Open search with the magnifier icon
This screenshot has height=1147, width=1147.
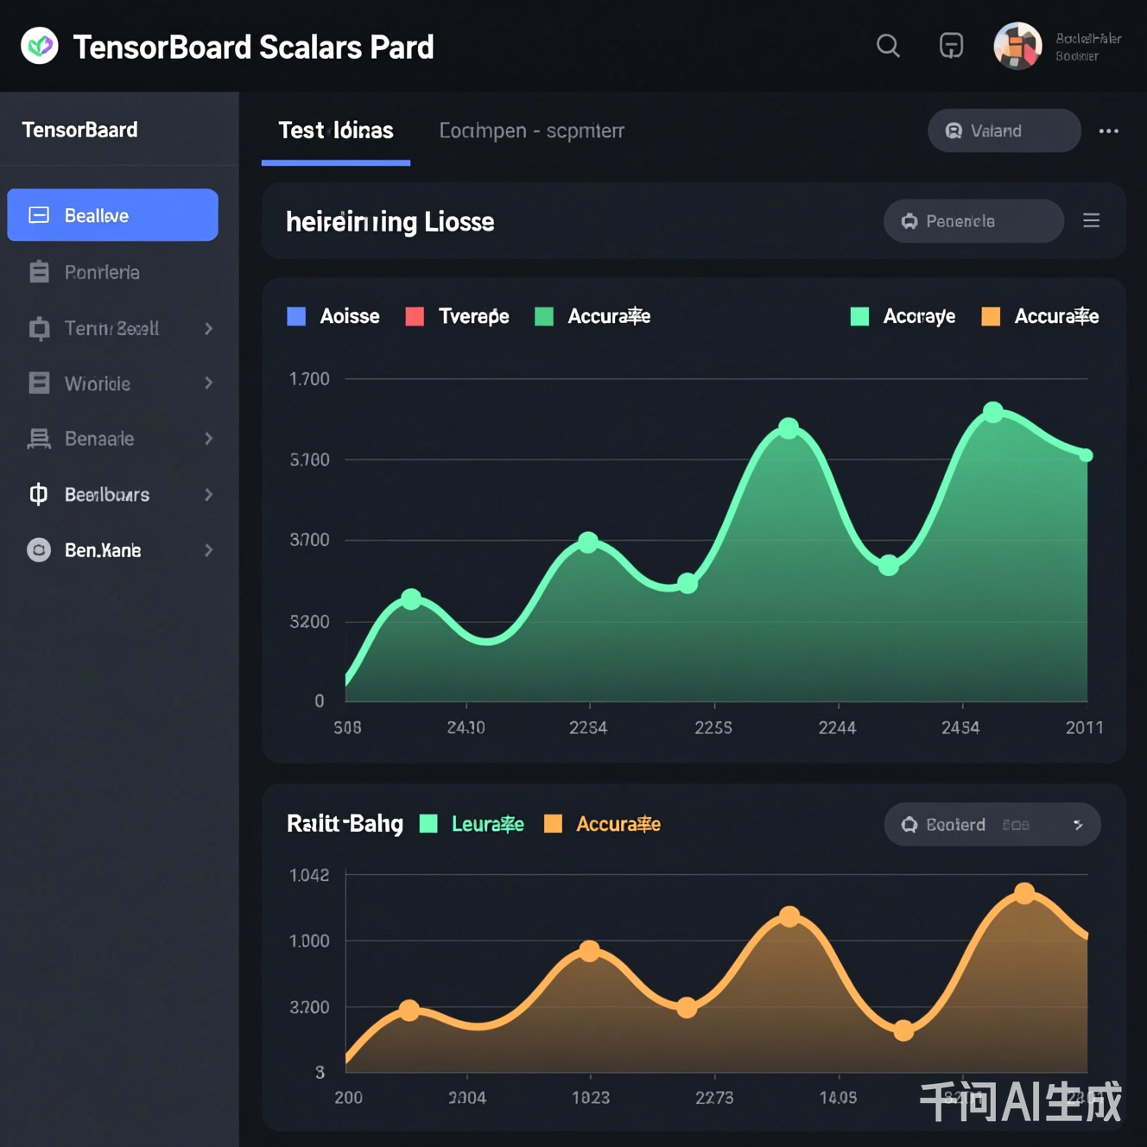pos(888,45)
